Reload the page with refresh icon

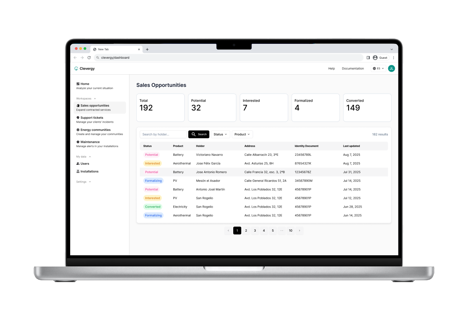[89, 58]
